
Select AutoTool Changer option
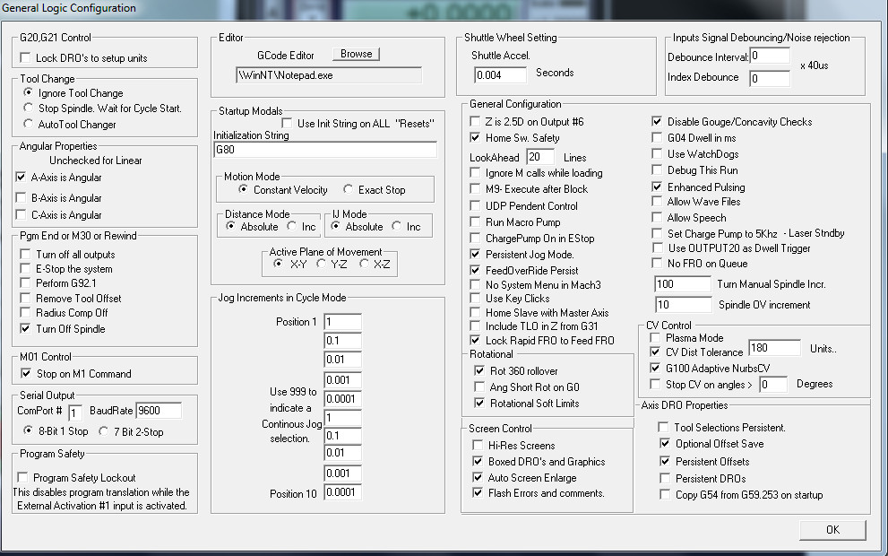coord(30,125)
